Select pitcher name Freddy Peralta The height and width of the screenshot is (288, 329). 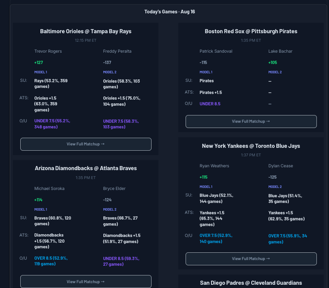coord(117,51)
